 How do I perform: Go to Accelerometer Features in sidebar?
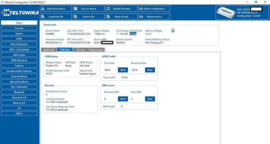point(19,71)
